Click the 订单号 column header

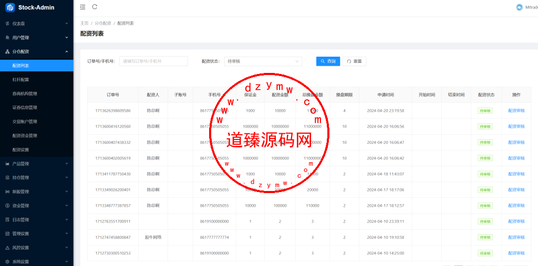[x=113, y=95]
